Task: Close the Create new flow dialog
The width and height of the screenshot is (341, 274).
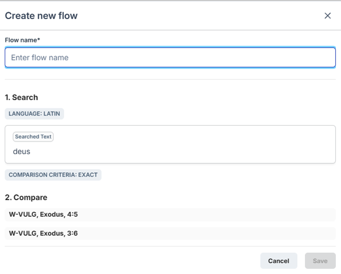Action: (x=327, y=16)
